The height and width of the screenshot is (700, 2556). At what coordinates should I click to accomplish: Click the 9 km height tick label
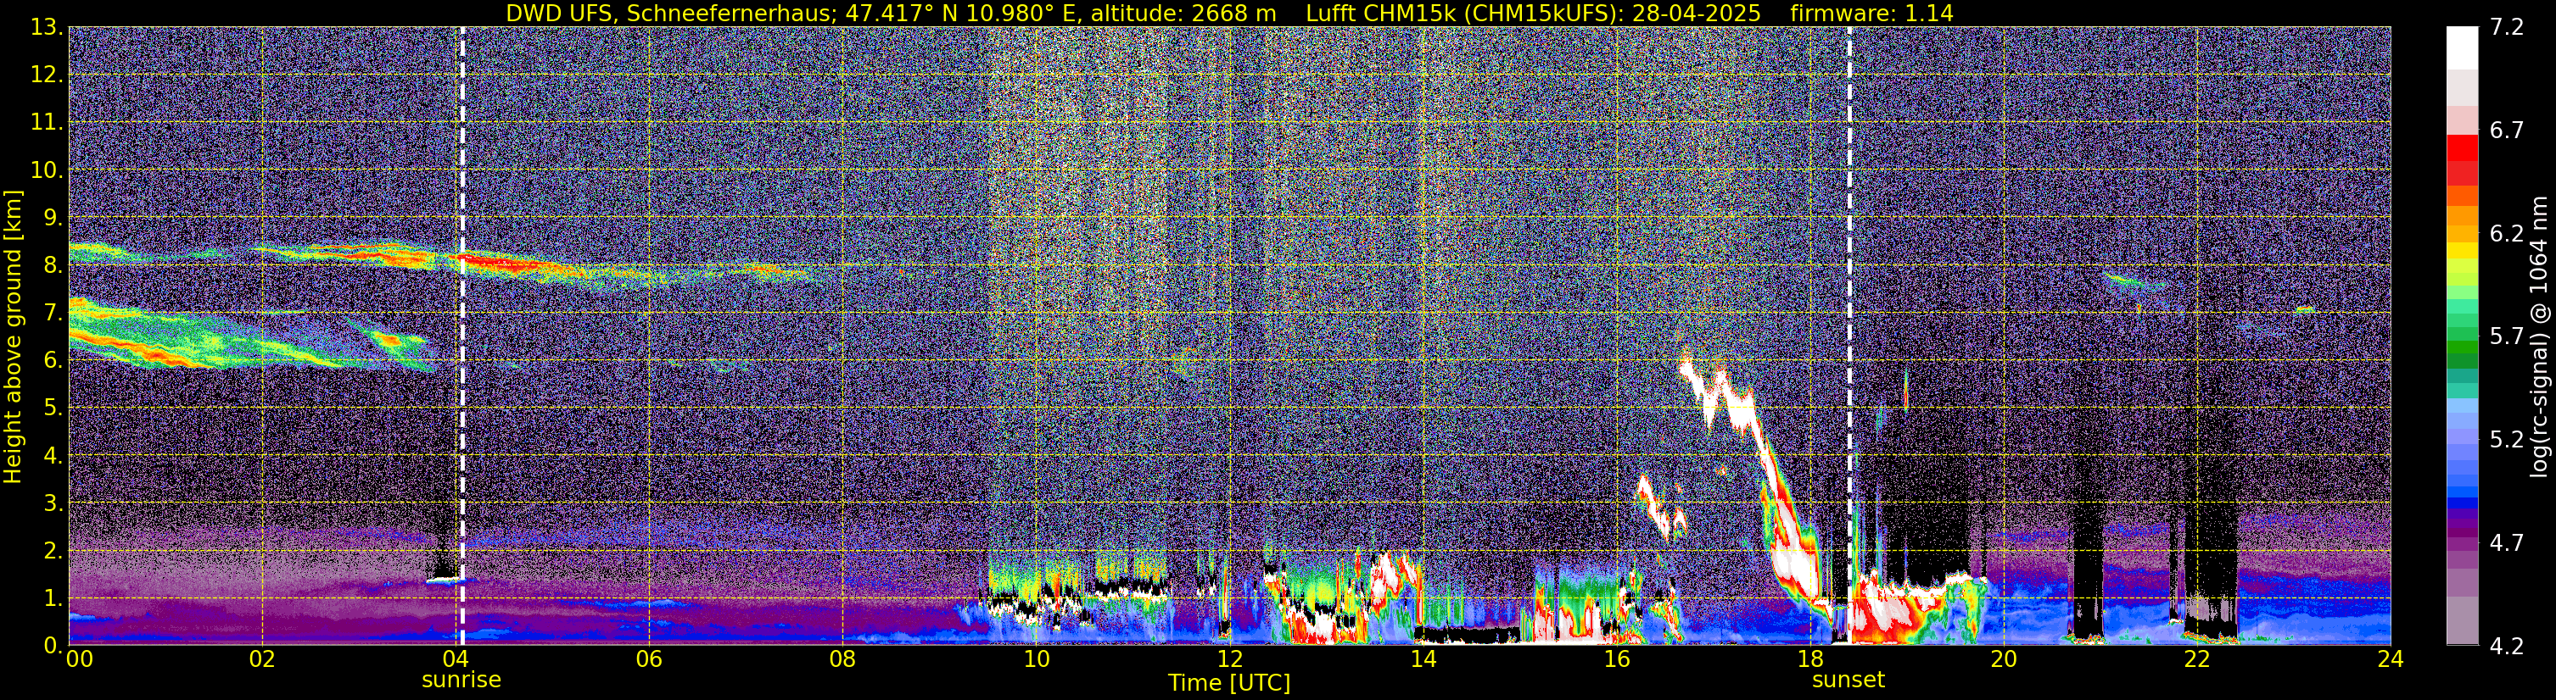click(x=53, y=217)
